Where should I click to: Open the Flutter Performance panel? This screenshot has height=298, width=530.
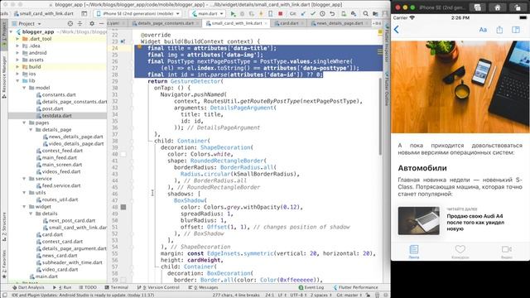click(x=355, y=287)
